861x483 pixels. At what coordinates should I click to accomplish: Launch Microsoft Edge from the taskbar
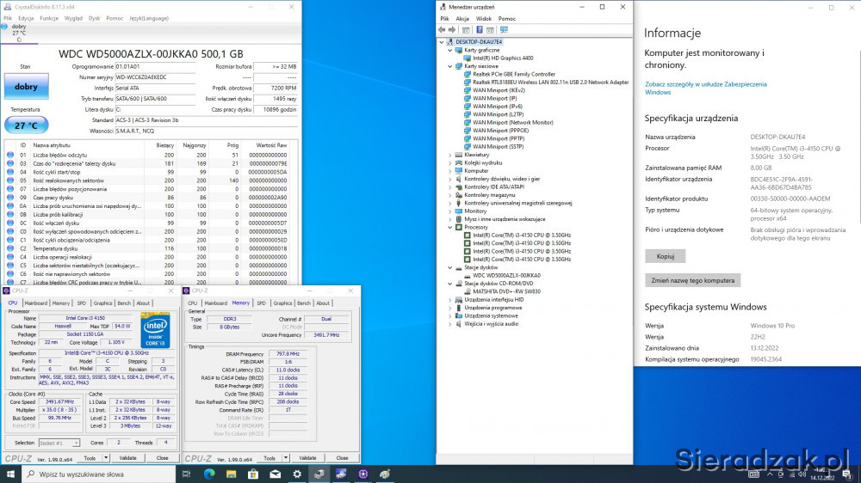[209, 474]
